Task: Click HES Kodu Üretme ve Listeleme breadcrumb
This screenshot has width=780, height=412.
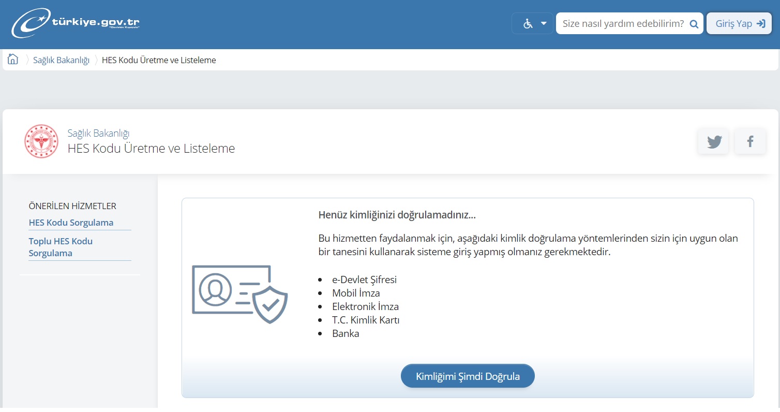Action: coord(159,60)
